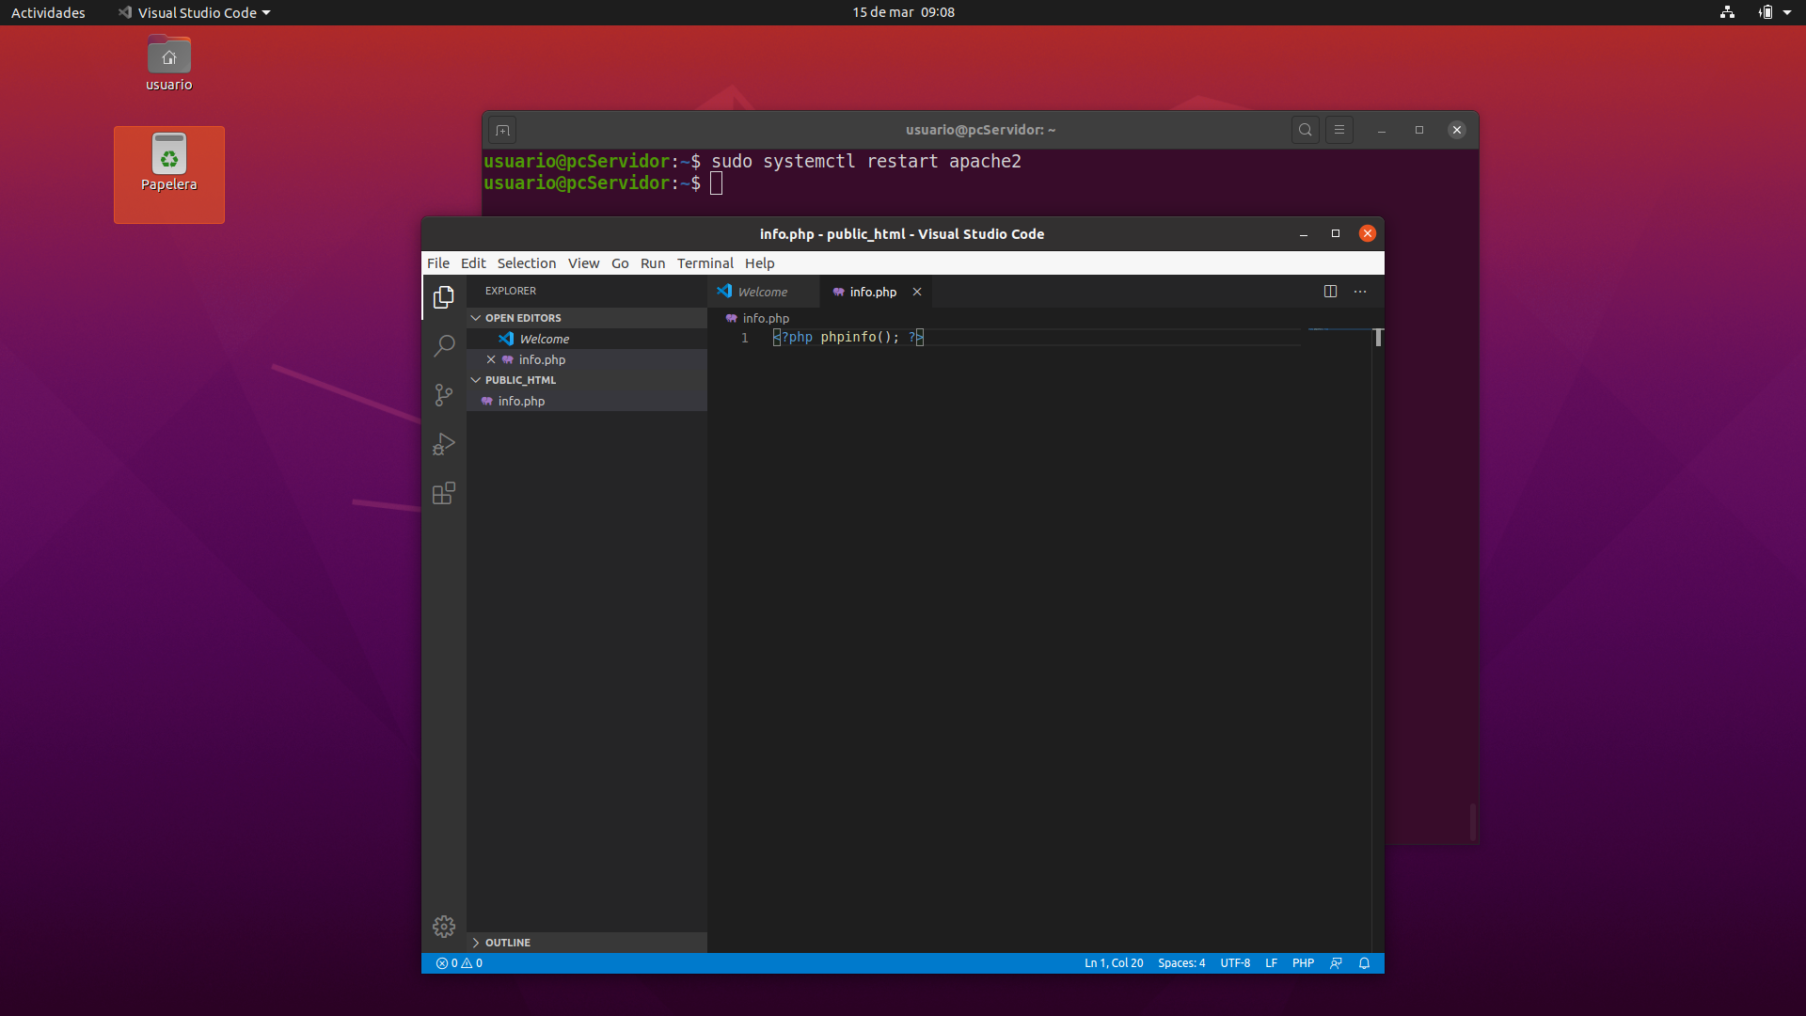
Task: Open the editor More Actions ellipsis
Action: tap(1360, 292)
